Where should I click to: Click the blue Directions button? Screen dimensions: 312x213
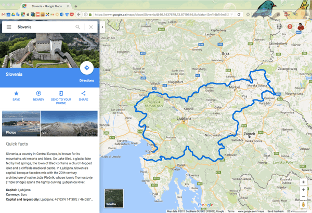click(86, 68)
